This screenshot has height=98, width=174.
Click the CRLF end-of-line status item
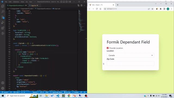coord(47,92)
